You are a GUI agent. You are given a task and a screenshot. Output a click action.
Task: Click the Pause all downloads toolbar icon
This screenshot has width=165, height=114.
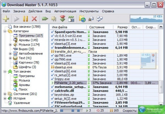tap(54, 19)
